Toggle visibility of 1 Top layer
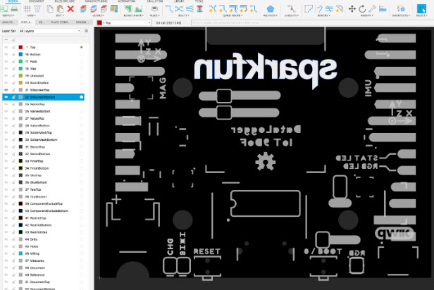 tap(6, 47)
